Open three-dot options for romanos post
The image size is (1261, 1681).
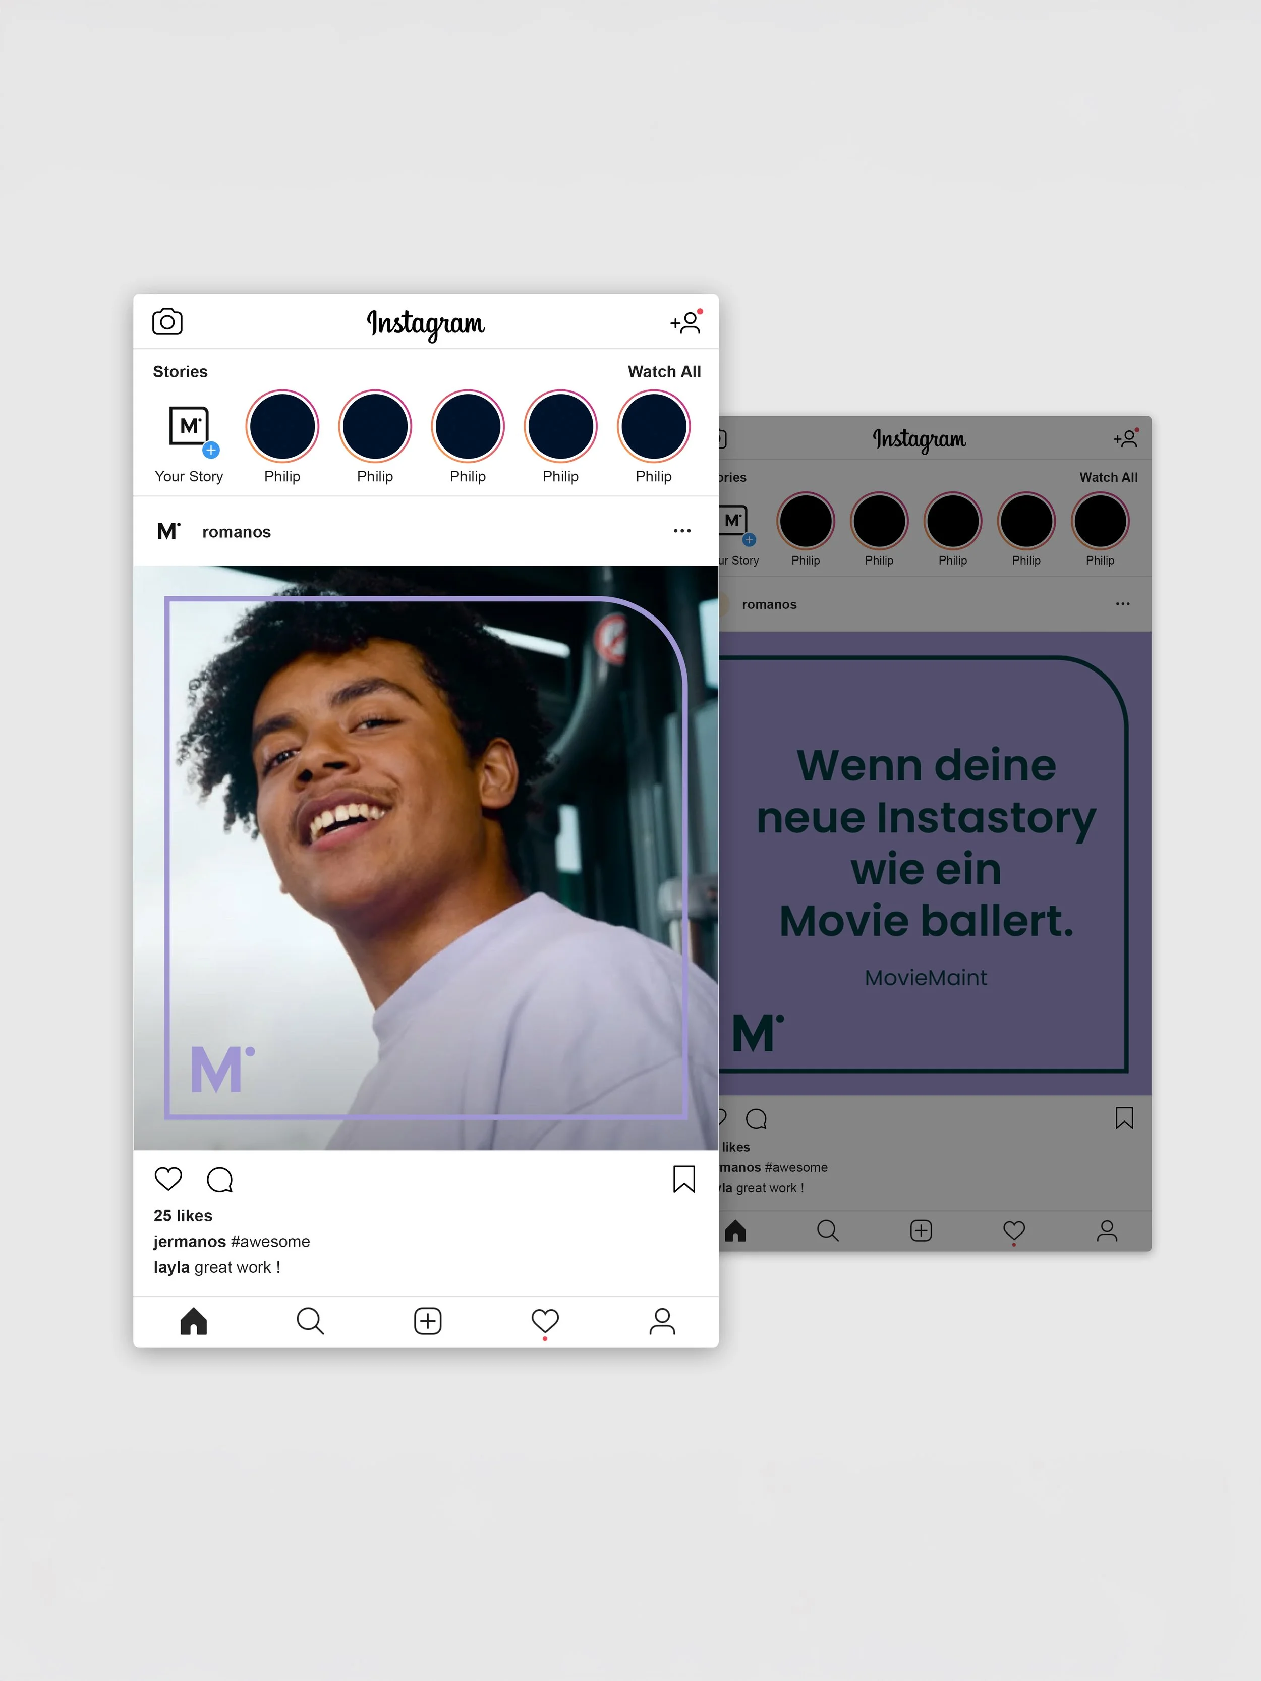pos(682,531)
